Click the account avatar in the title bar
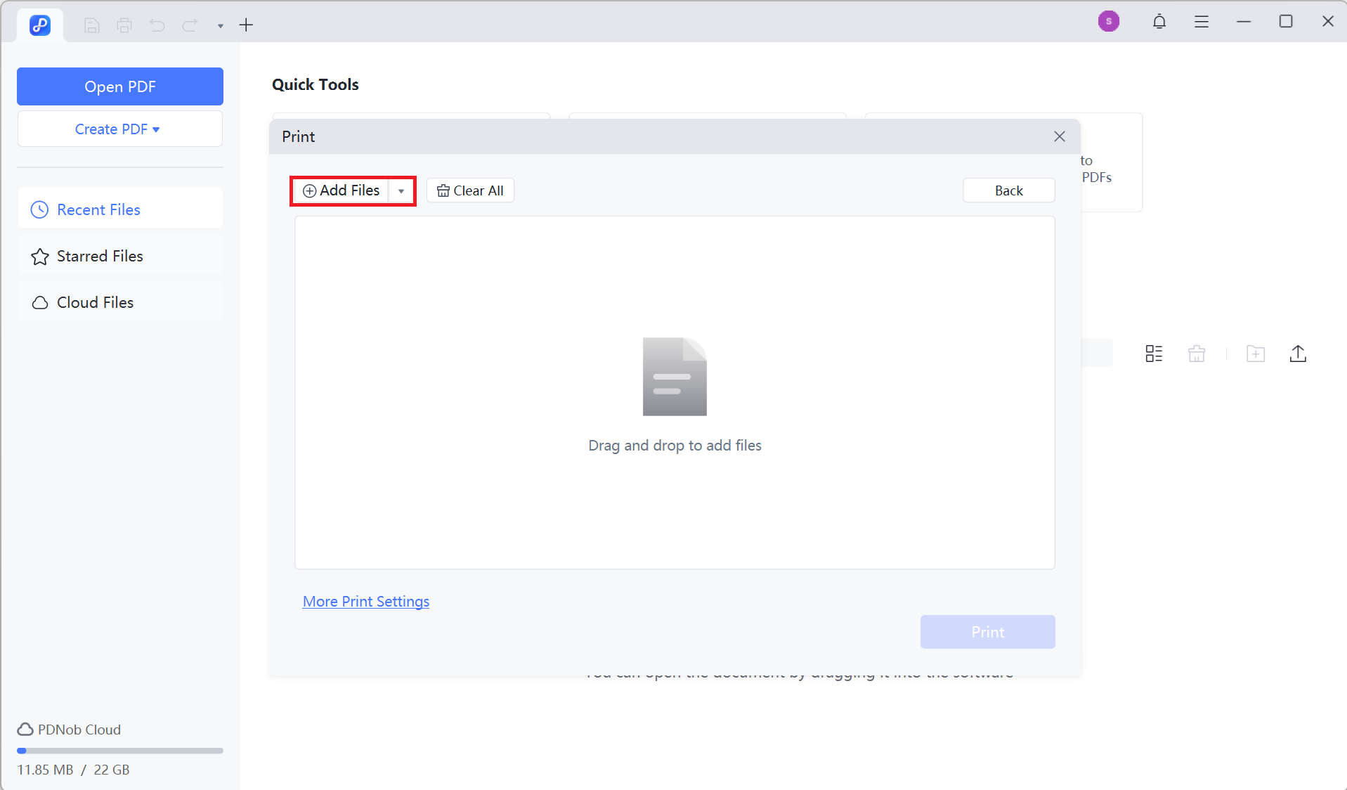The height and width of the screenshot is (790, 1347). (1109, 21)
